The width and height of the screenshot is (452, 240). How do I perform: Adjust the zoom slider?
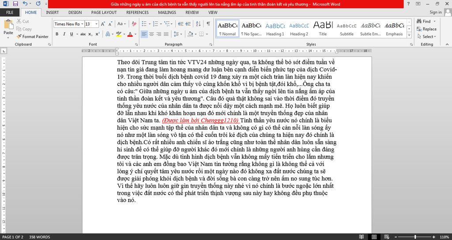[x=415, y=237]
